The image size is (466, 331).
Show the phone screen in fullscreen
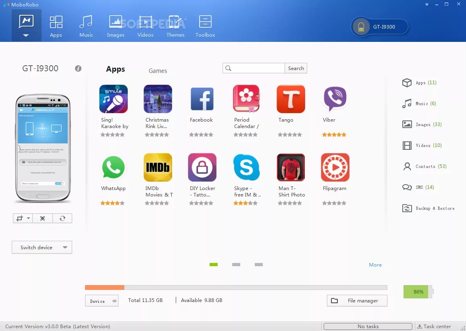click(x=42, y=219)
